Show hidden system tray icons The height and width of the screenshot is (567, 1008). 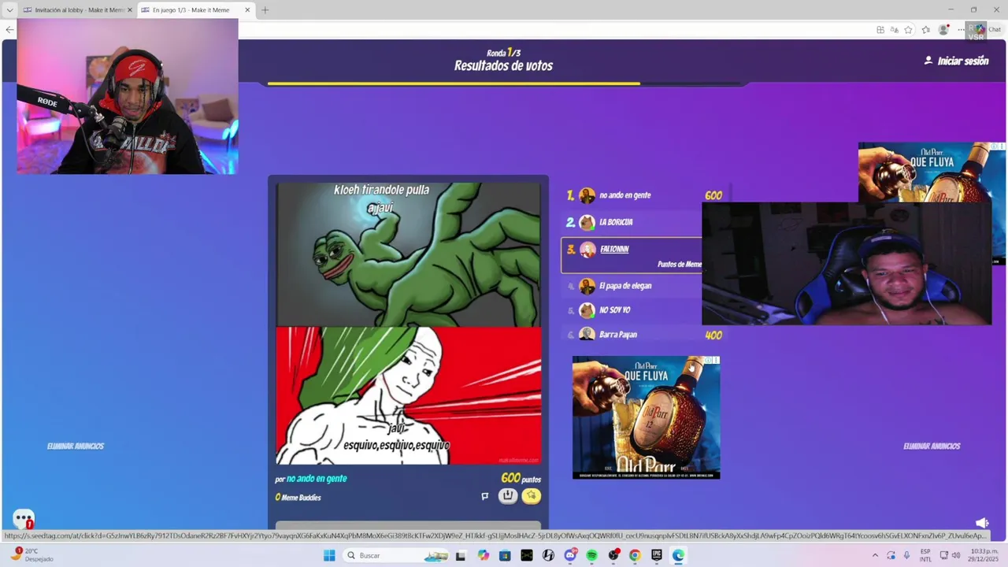coord(875,555)
